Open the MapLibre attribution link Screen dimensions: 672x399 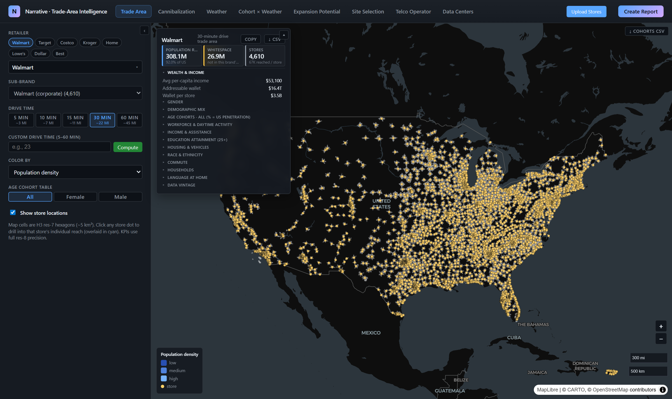(547, 390)
